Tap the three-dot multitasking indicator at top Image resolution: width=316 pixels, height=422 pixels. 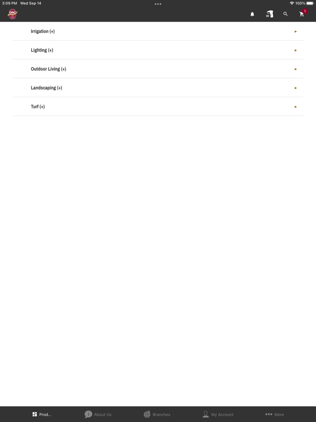pos(158,4)
